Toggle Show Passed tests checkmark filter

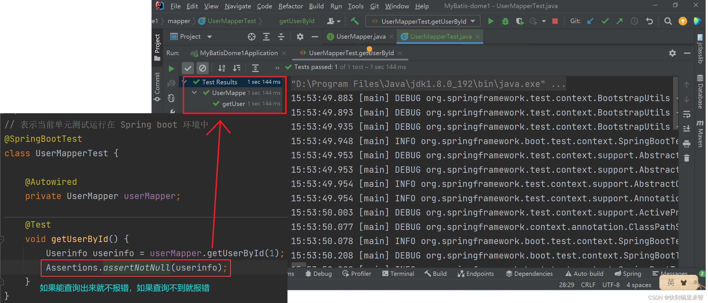pyautogui.click(x=188, y=68)
